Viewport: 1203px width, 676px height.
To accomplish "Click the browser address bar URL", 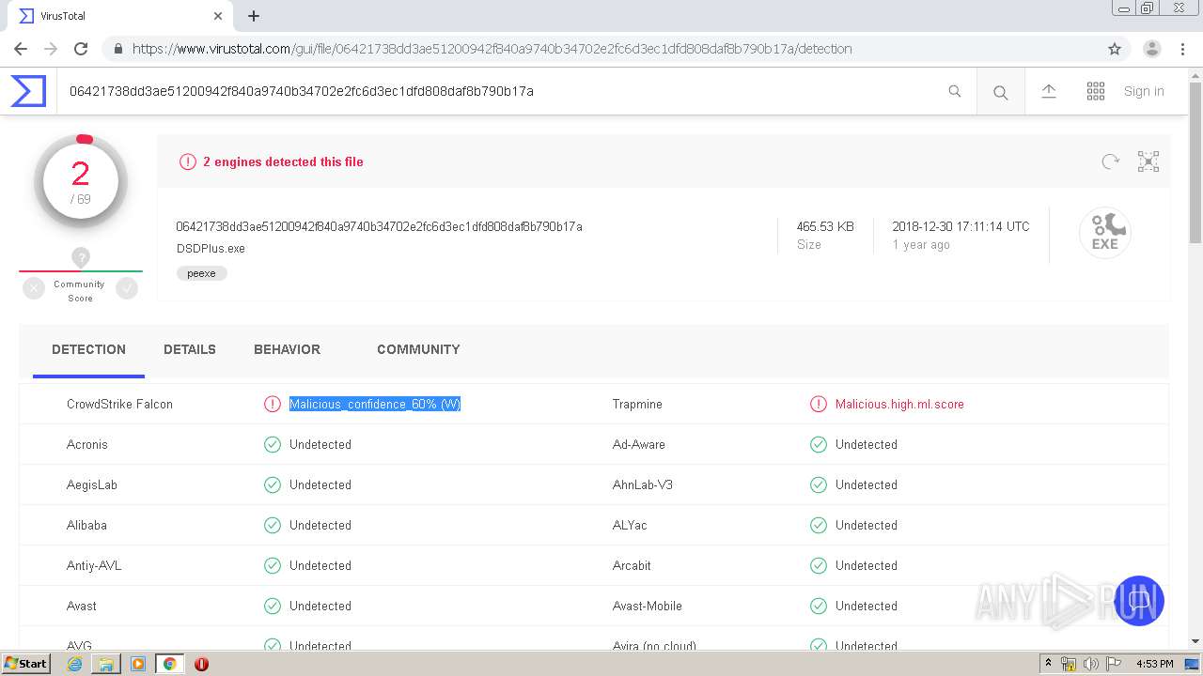I will pyautogui.click(x=492, y=49).
